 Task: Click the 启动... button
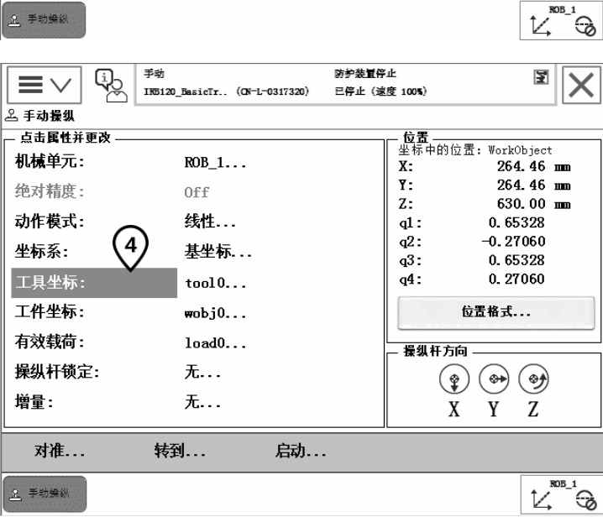coord(301,451)
